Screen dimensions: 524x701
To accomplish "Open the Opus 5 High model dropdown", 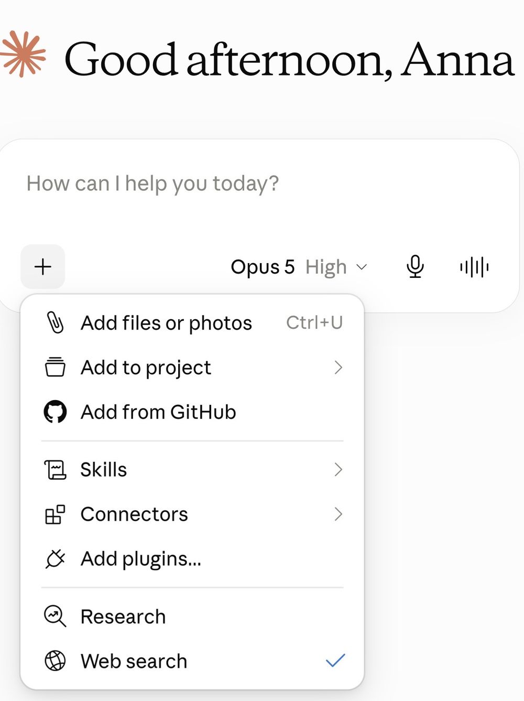I will point(299,267).
